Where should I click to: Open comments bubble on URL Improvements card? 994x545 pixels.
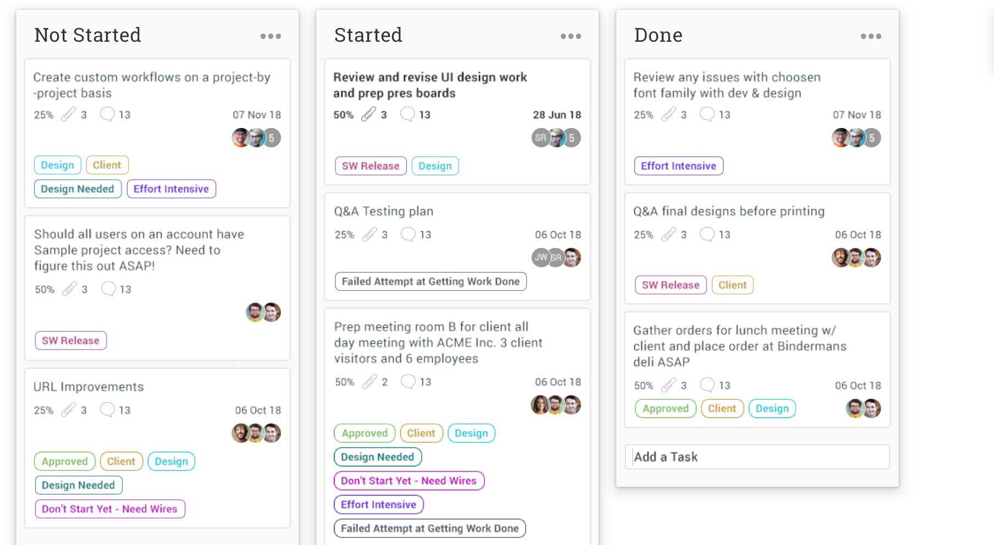(108, 409)
